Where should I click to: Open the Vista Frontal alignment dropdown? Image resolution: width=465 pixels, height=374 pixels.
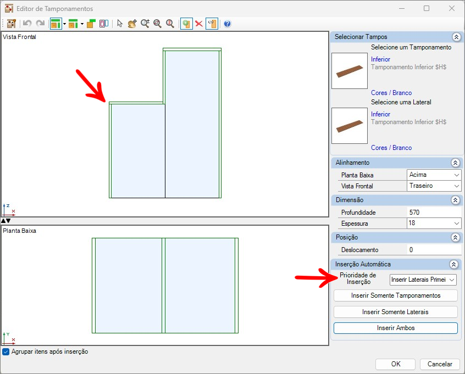click(x=434, y=186)
